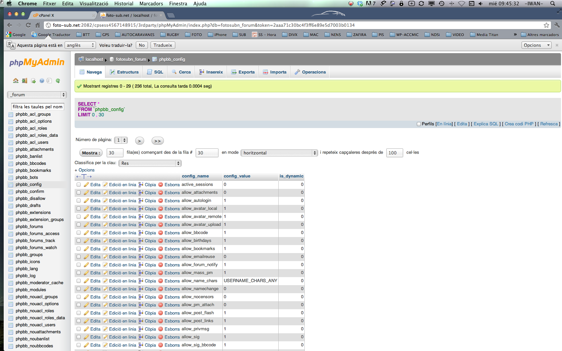Click pencil Edita icon for active_sessions row
This screenshot has height=351, width=562.
coord(86,185)
